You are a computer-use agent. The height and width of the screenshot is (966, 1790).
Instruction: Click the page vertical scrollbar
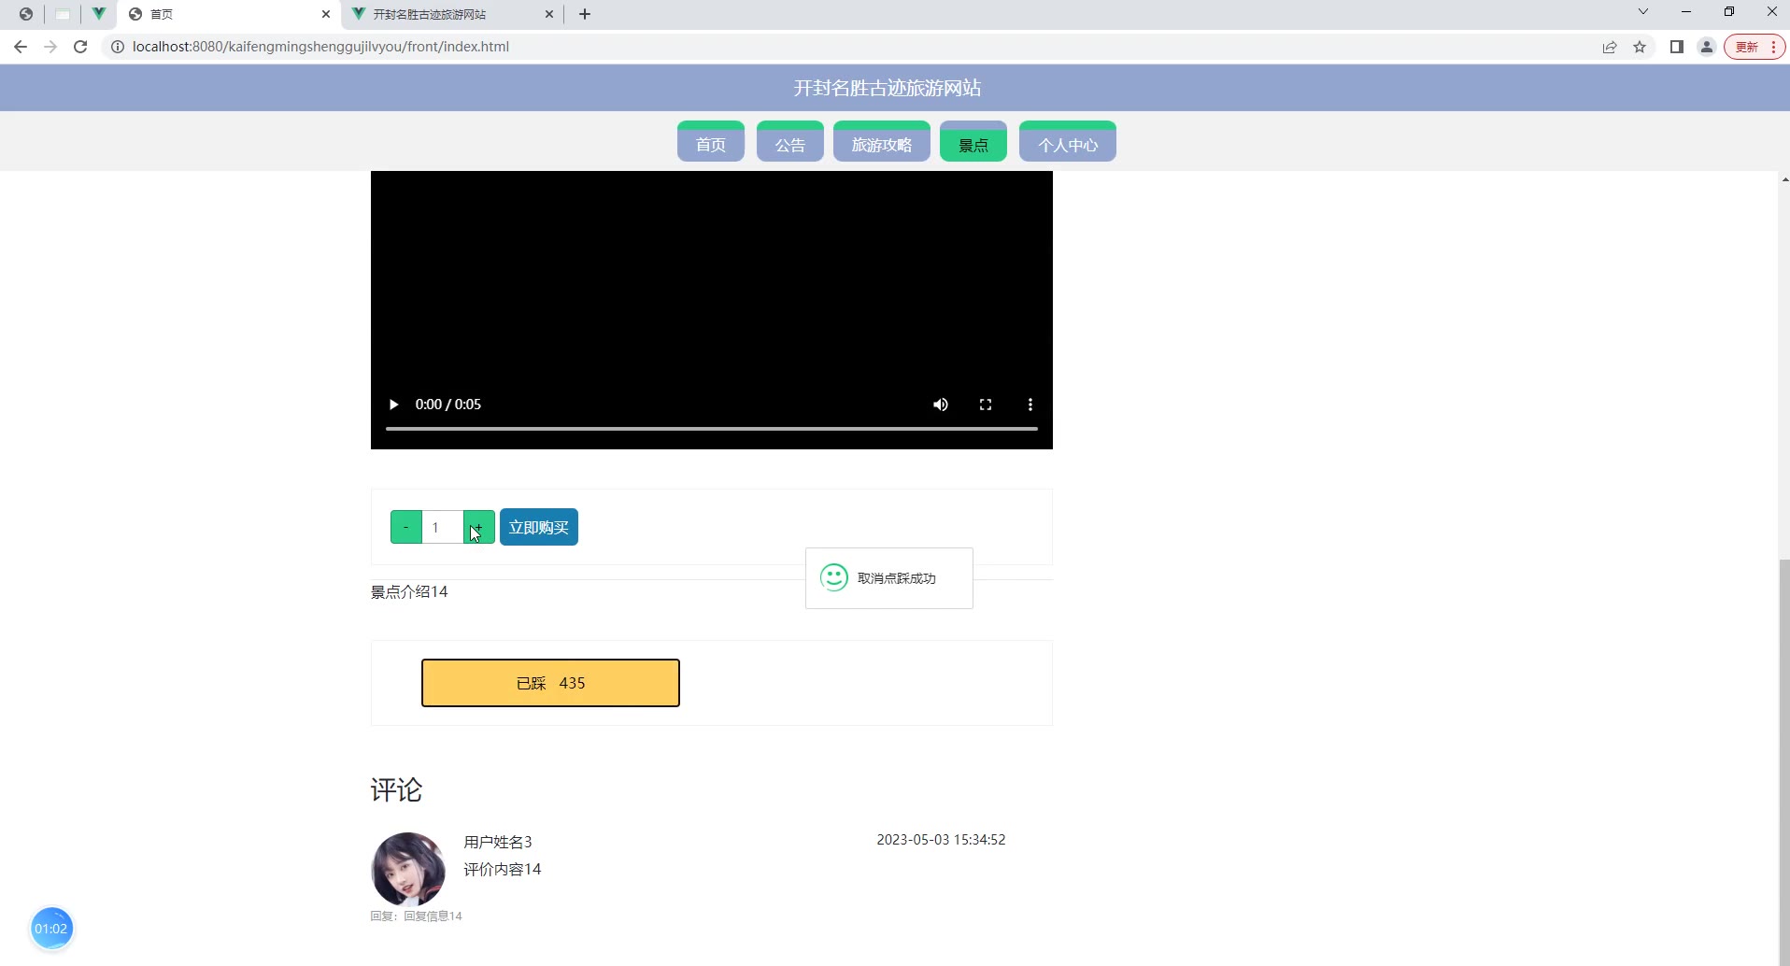coord(1784,761)
